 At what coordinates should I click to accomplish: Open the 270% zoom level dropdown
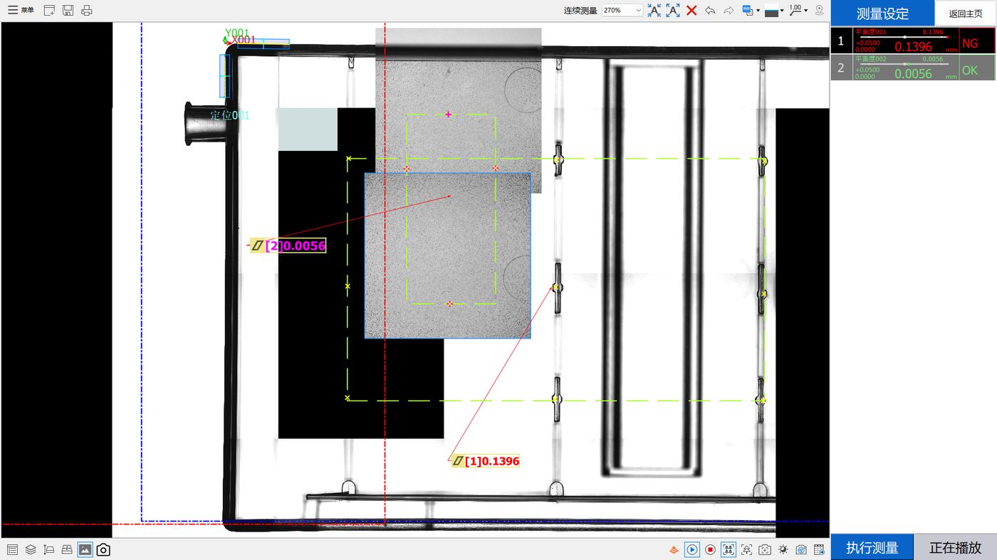(x=622, y=10)
